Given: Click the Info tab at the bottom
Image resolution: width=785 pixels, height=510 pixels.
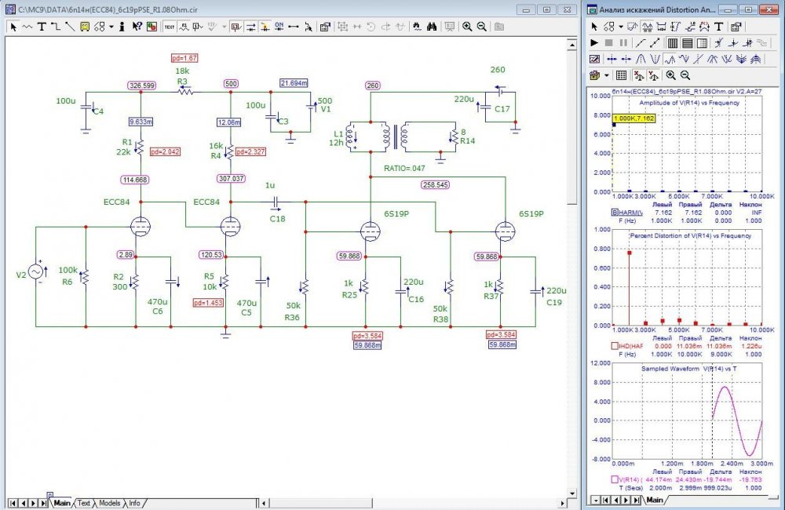Looking at the screenshot, I should pyautogui.click(x=135, y=503).
